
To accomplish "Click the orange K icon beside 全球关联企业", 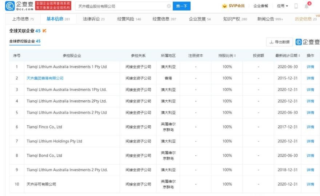I will point(44,31).
